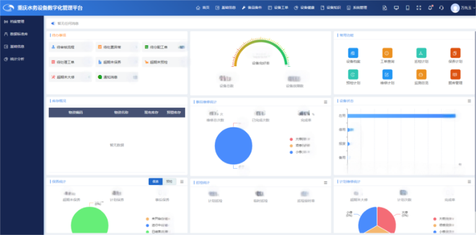
Task: Toggle orange 未开始 legend in 保养统计
Action: pyautogui.click(x=157, y=219)
